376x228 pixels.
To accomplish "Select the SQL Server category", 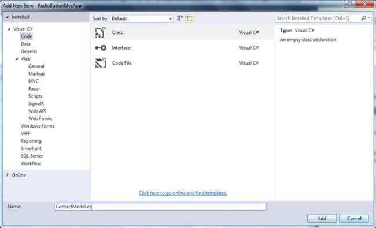I will coord(32,156).
